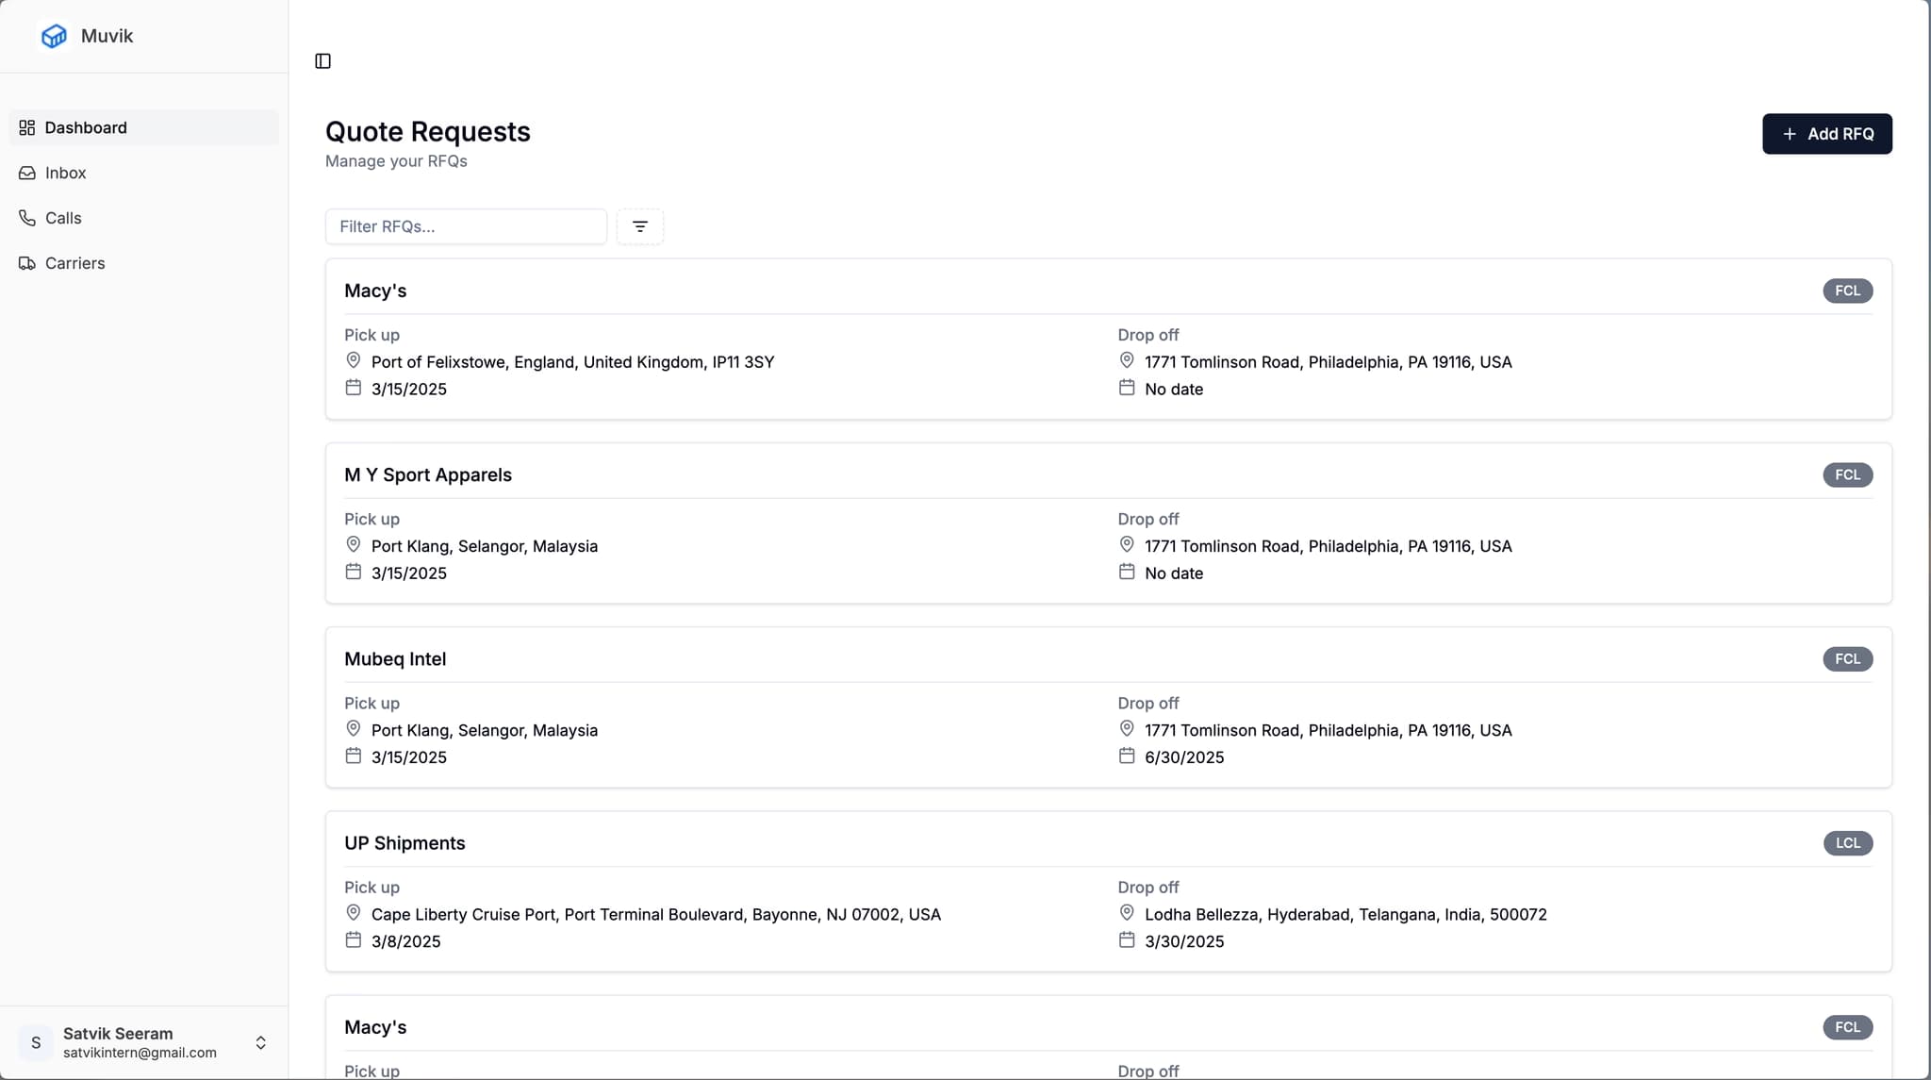Open the Inbox menu item
1931x1080 pixels.
tap(66, 174)
